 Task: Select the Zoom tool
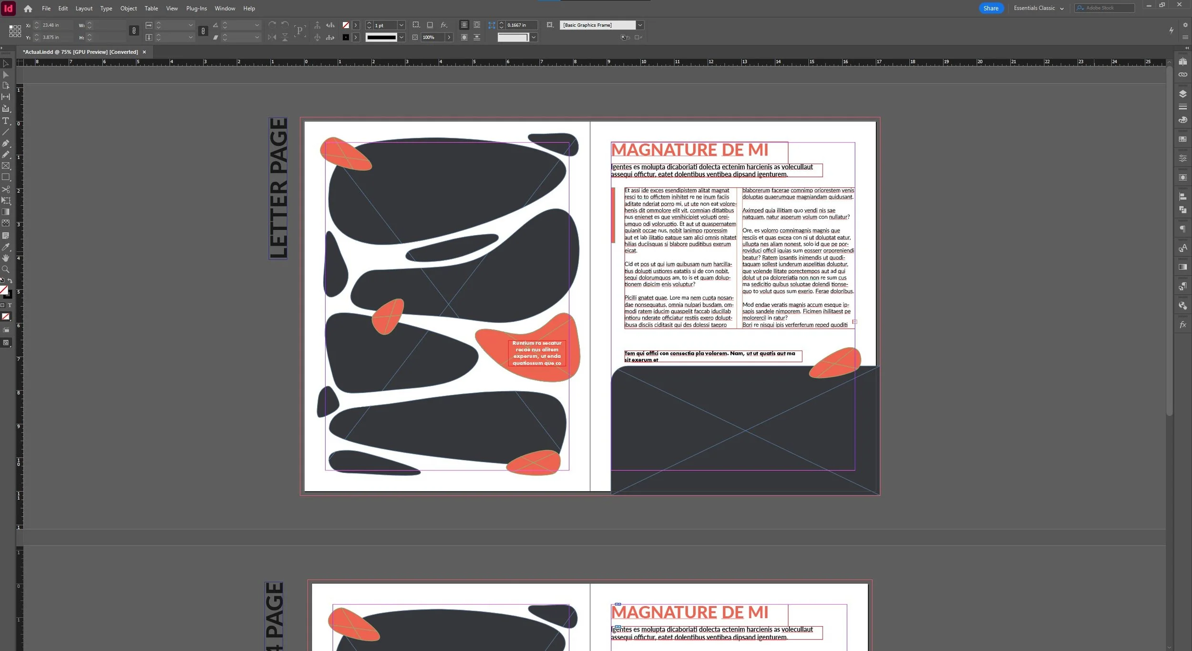[6, 269]
